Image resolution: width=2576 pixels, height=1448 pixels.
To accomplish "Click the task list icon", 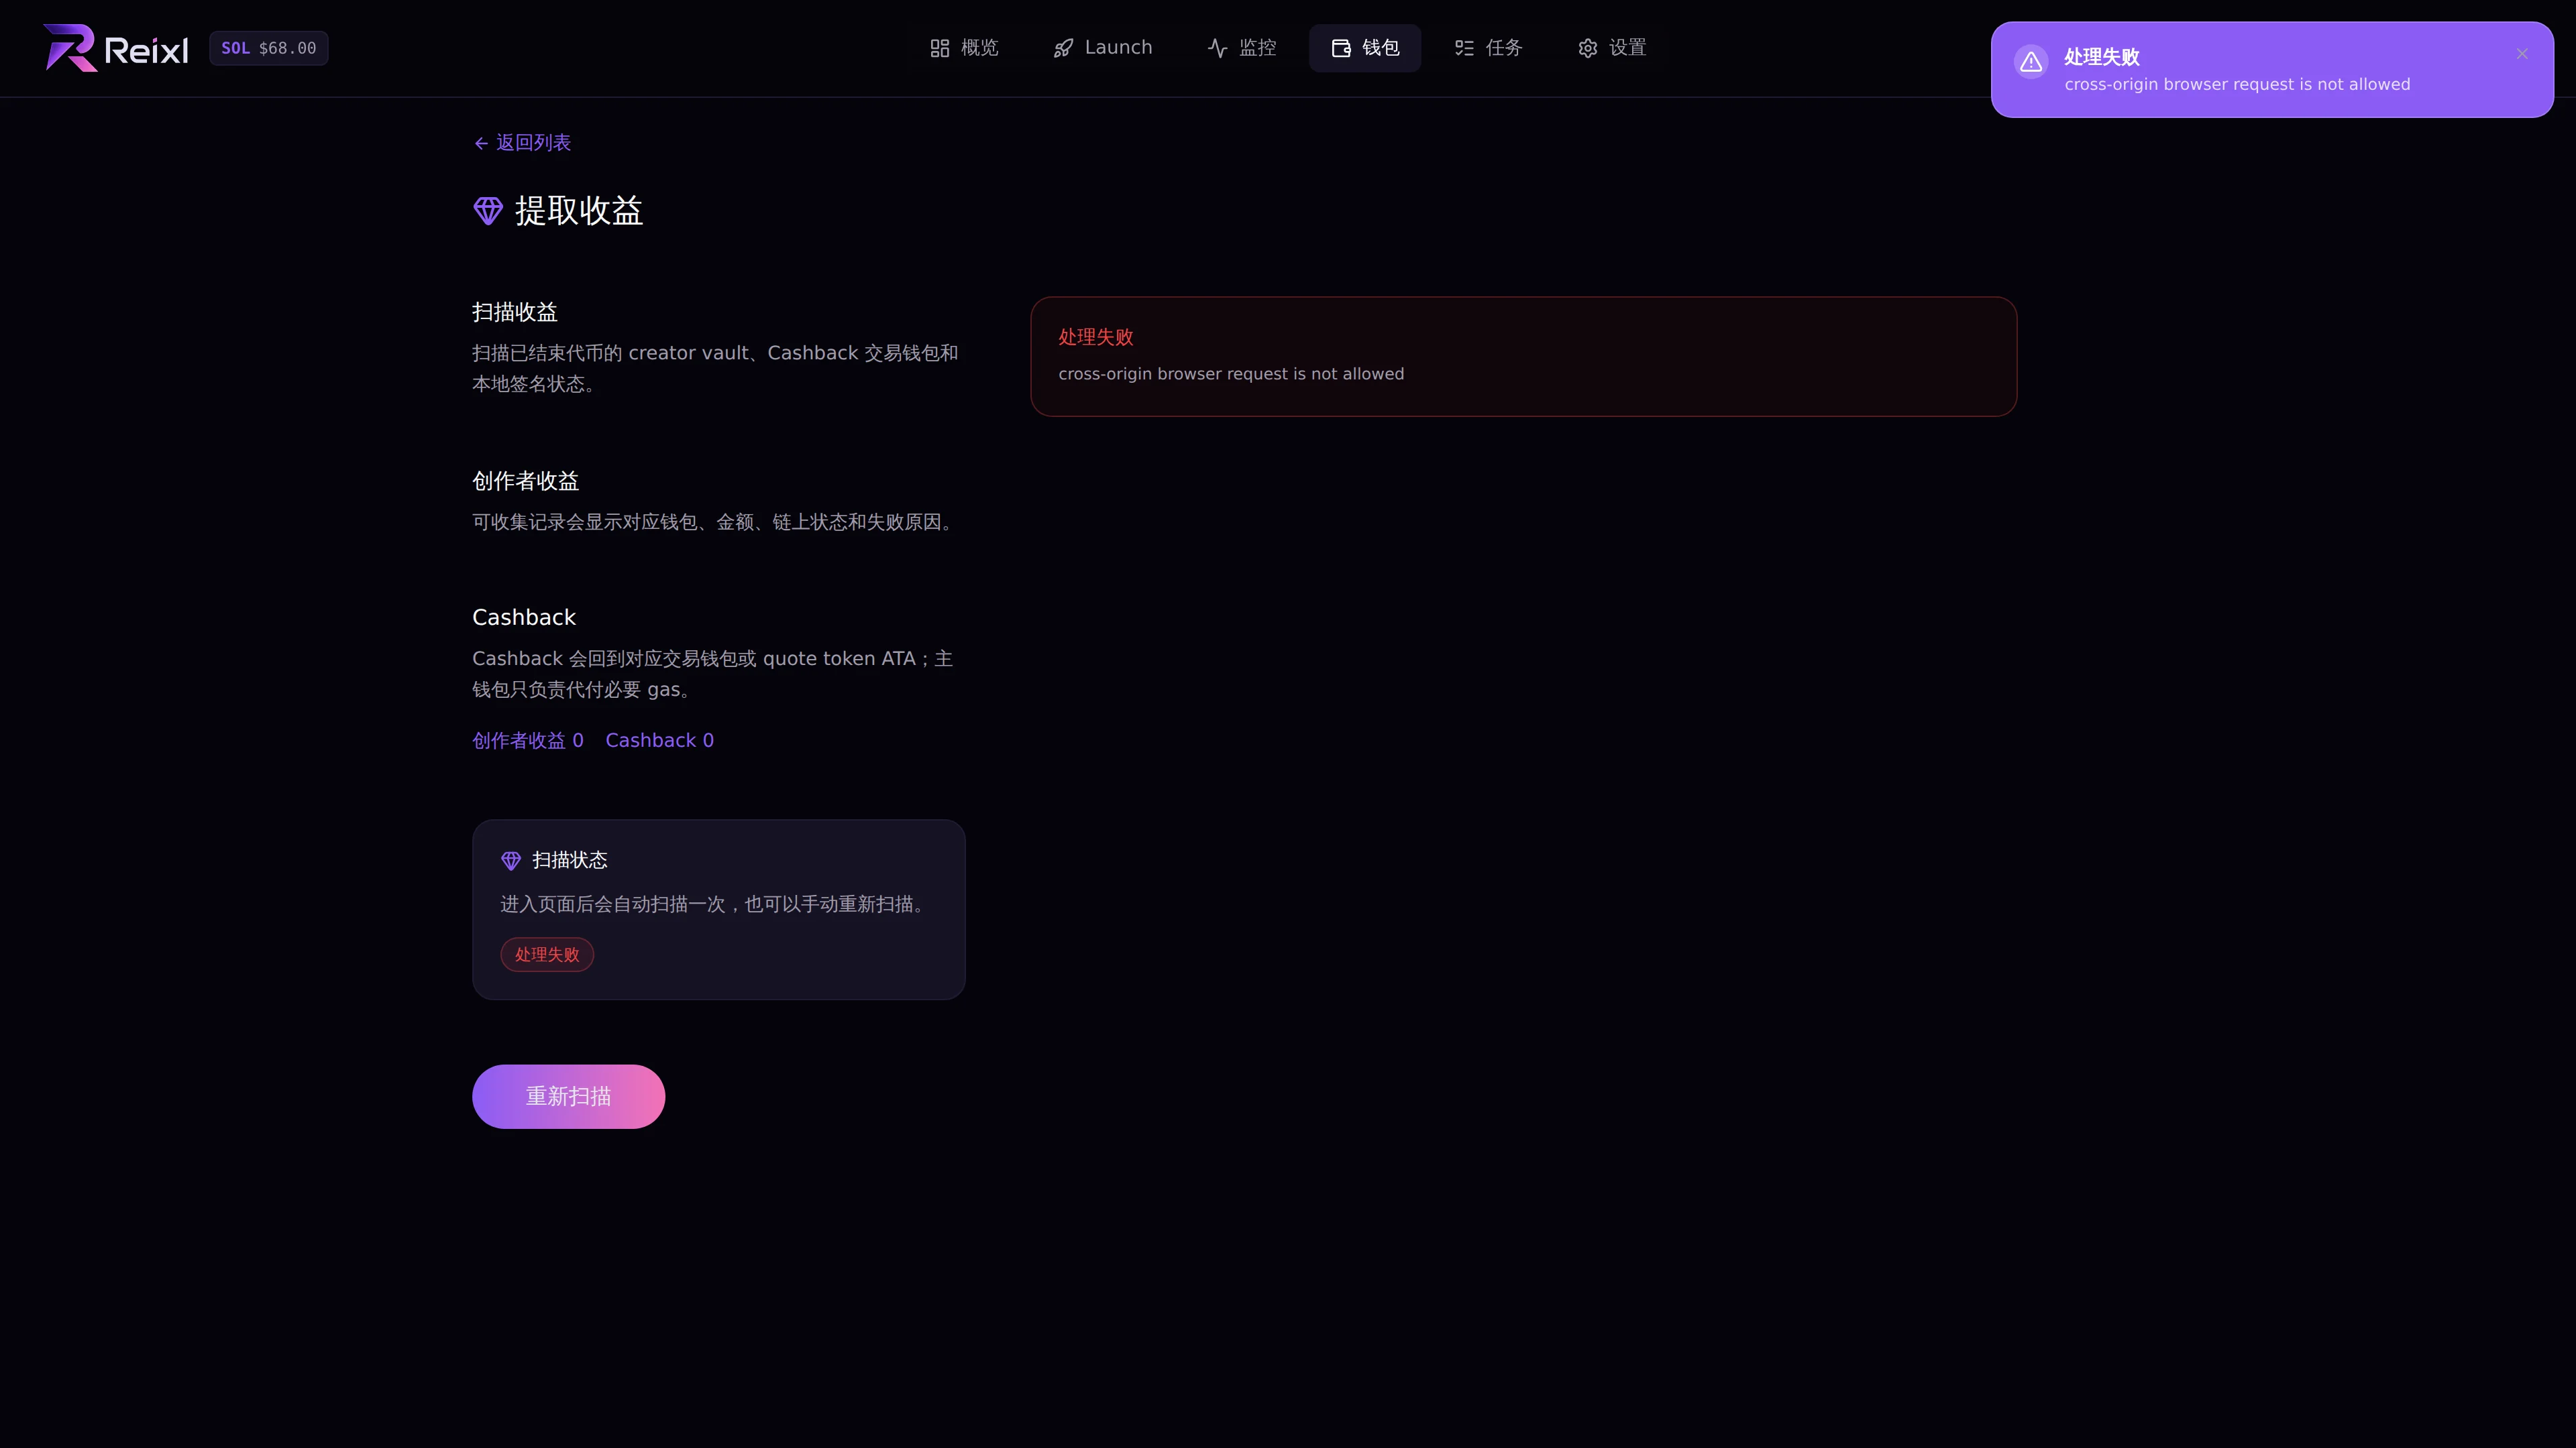I will pos(1464,48).
